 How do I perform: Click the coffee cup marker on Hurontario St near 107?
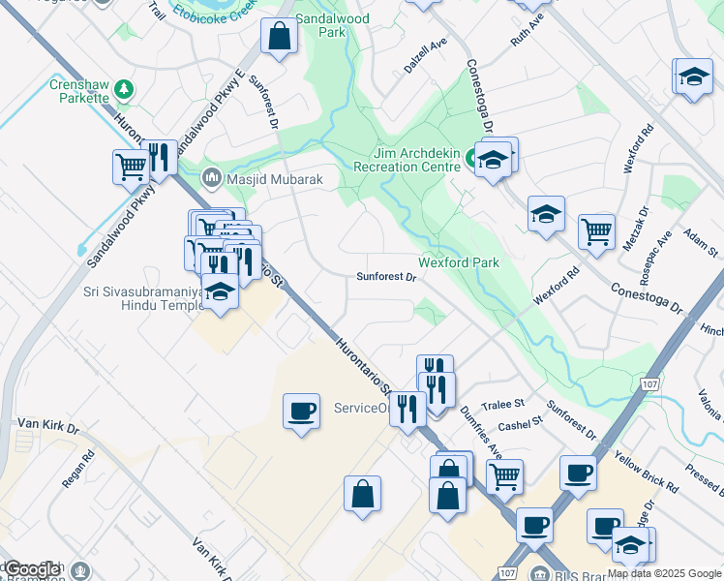pyautogui.click(x=534, y=529)
